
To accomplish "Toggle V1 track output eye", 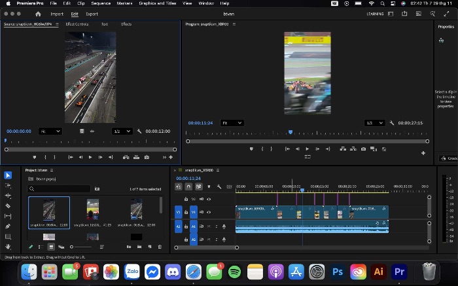I will [209, 213].
